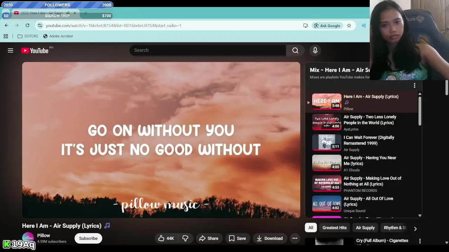Click the playlist scrollbar thumb
Screen dimensions: 449x252
(x=420, y=111)
